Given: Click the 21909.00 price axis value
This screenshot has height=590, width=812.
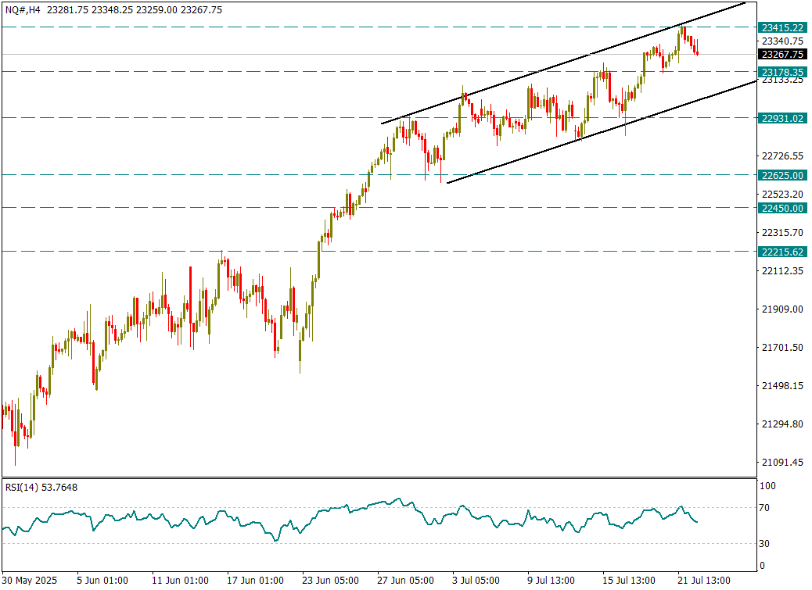Looking at the screenshot, I should click(782, 309).
